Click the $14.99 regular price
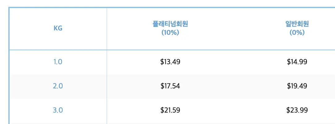The width and height of the screenshot is (335, 124). (297, 62)
